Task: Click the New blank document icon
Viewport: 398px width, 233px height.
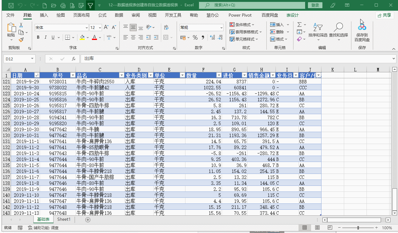Action: point(44,5)
